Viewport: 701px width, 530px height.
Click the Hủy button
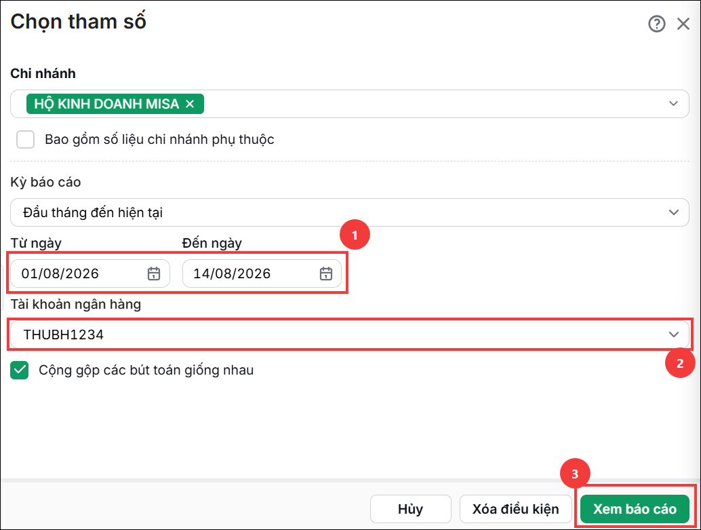(x=410, y=509)
